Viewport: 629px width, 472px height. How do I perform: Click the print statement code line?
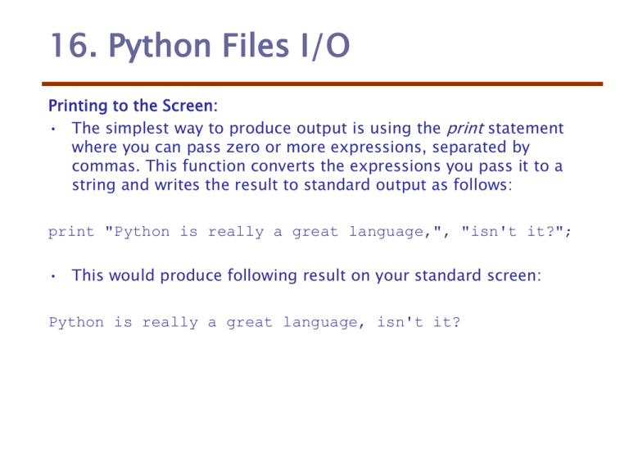point(310,232)
